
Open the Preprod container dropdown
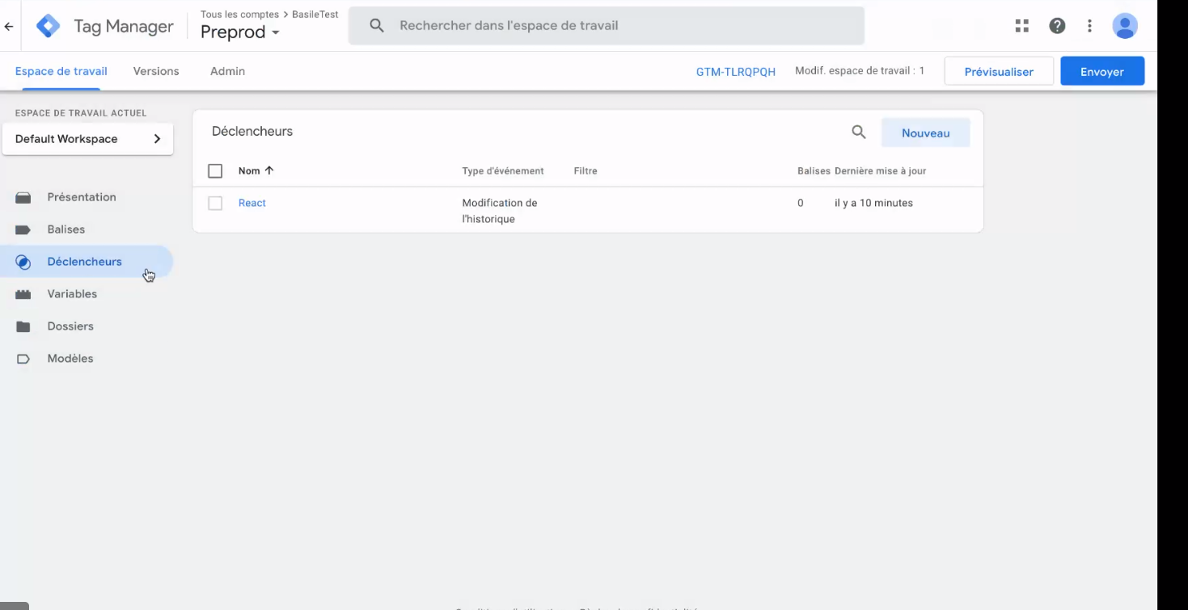click(239, 32)
